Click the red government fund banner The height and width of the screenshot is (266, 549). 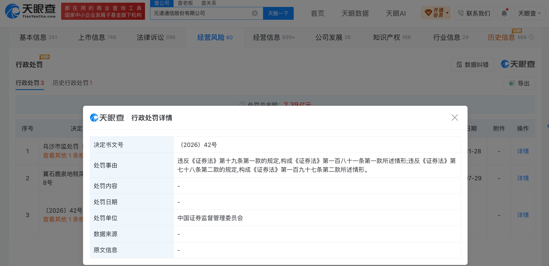103,11
